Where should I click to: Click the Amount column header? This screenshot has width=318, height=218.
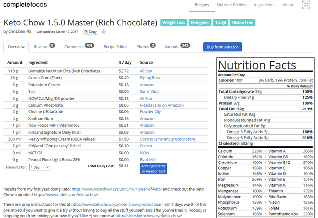[x=15, y=63]
